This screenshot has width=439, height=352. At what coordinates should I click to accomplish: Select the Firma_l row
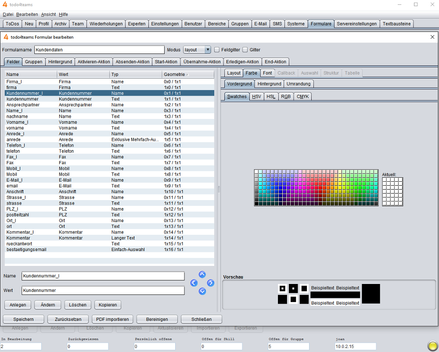coord(109,82)
